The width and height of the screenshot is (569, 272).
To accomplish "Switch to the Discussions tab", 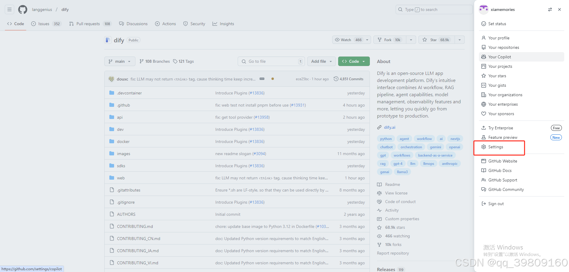I will (133, 24).
